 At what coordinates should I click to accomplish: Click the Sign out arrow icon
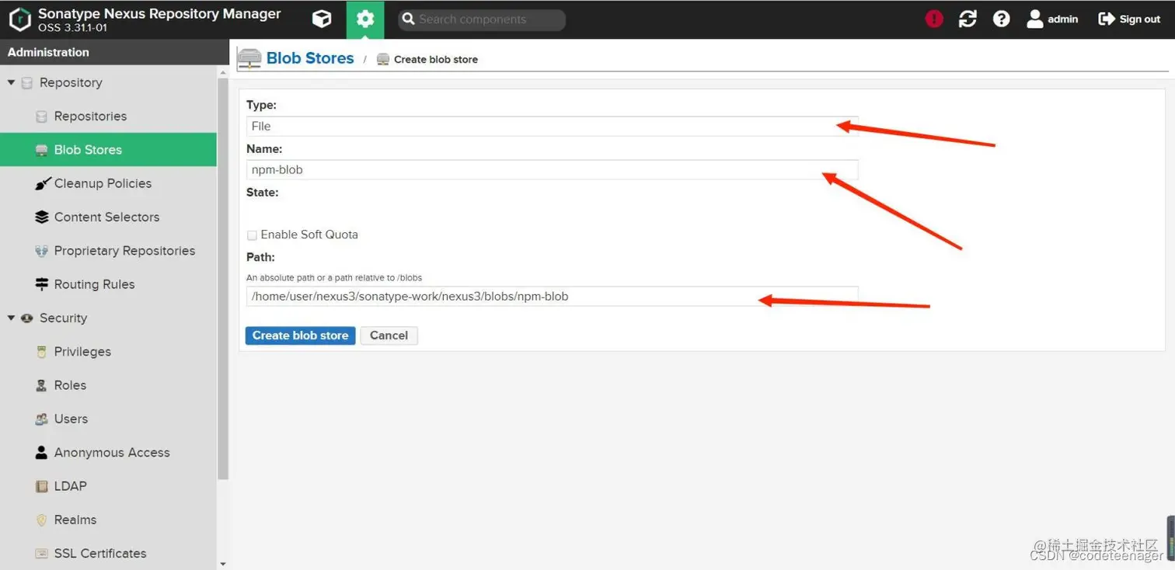1107,19
